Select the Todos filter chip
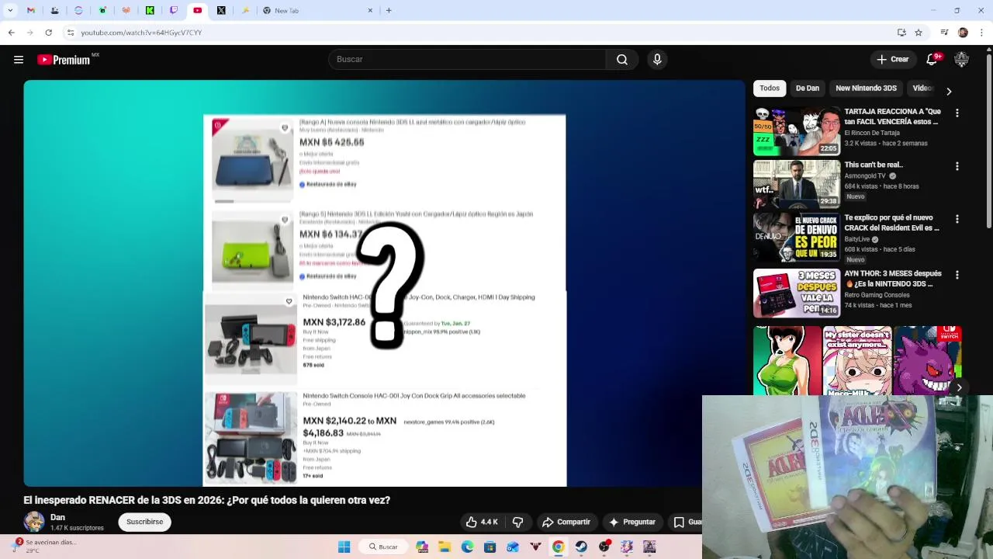This screenshot has width=993, height=559. [770, 89]
